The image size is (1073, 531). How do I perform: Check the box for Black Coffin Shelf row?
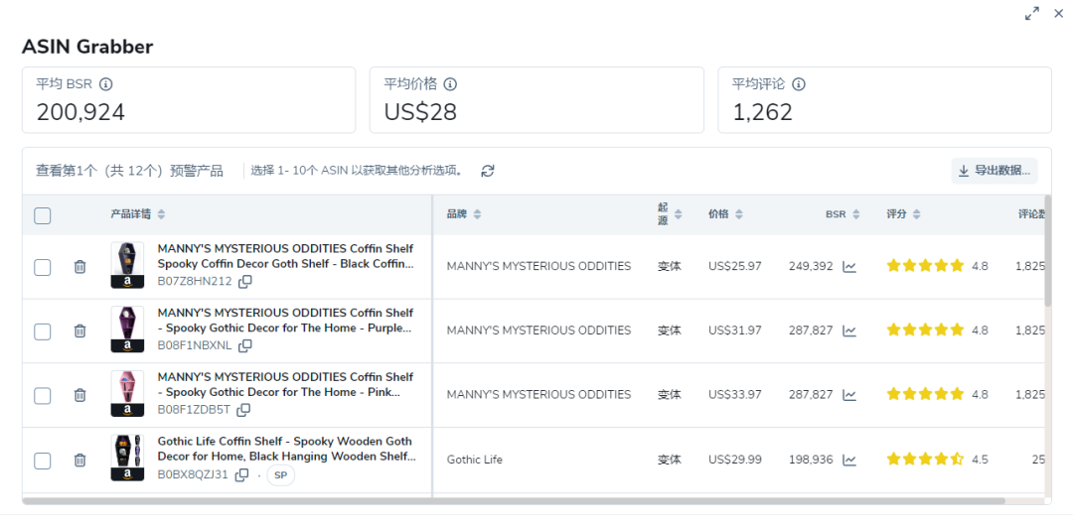43,267
